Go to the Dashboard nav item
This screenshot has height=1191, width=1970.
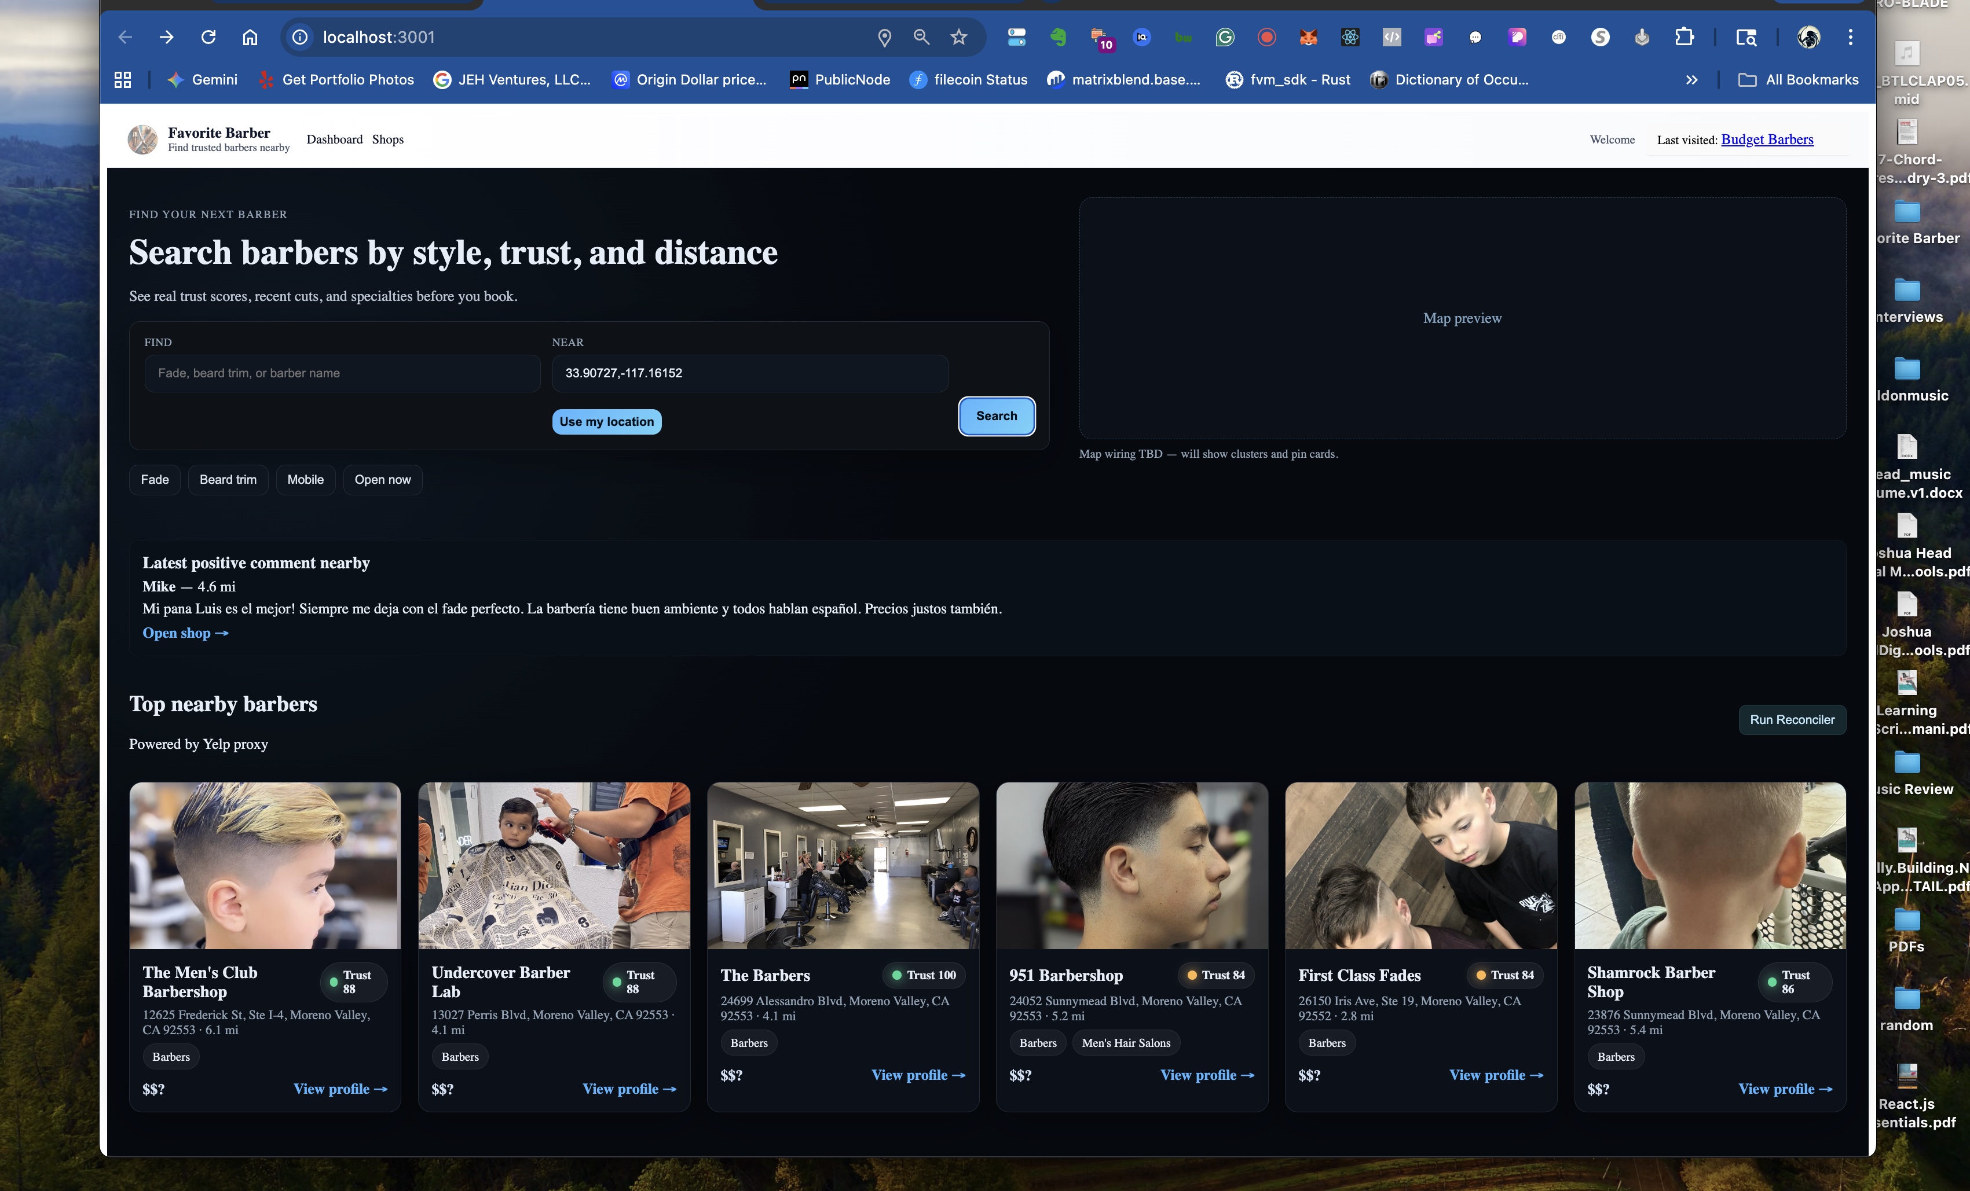[x=334, y=139]
